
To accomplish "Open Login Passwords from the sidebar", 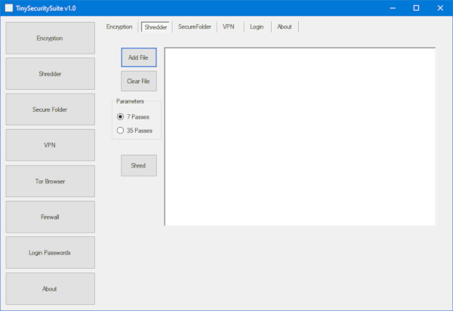I will [x=51, y=253].
